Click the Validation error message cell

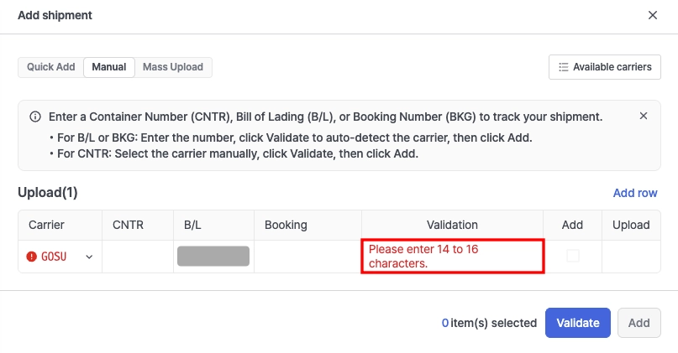click(453, 257)
